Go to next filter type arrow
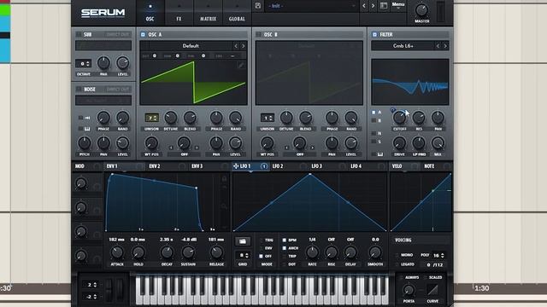The height and width of the screenshot is (307, 547). (445, 46)
